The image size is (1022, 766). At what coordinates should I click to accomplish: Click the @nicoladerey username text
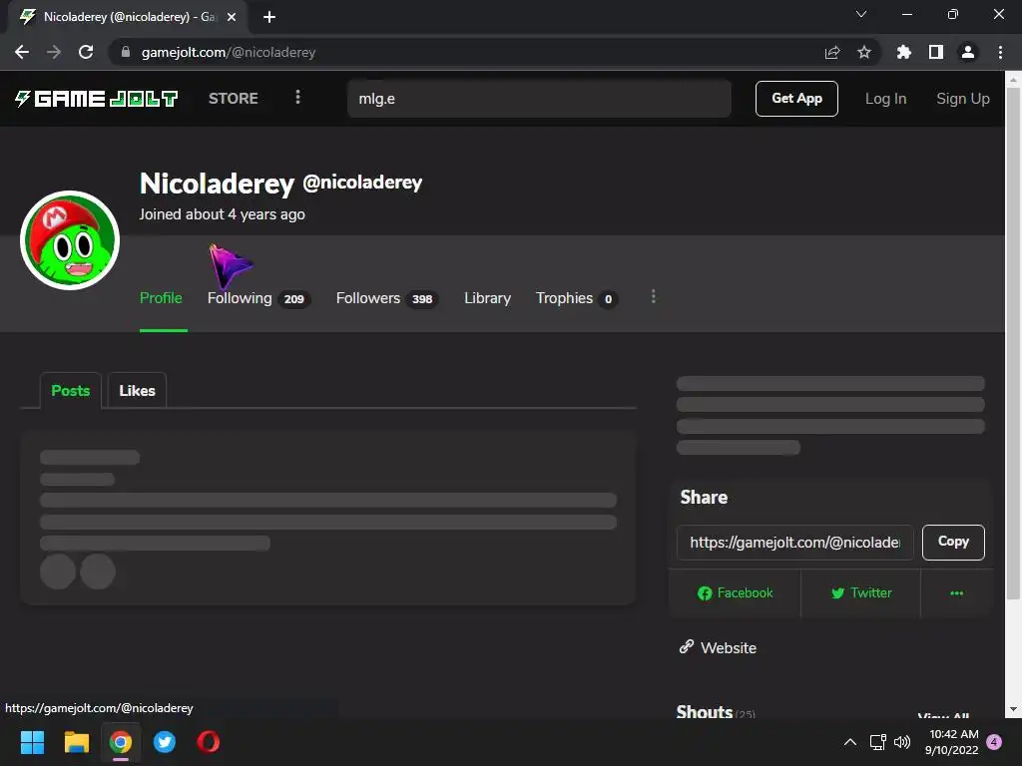(x=362, y=183)
